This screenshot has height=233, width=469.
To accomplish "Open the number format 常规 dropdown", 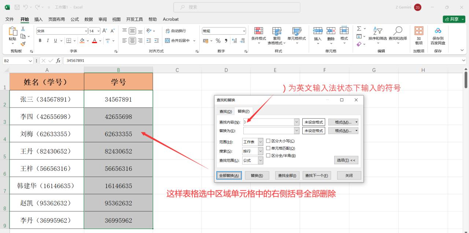I will click(x=244, y=31).
